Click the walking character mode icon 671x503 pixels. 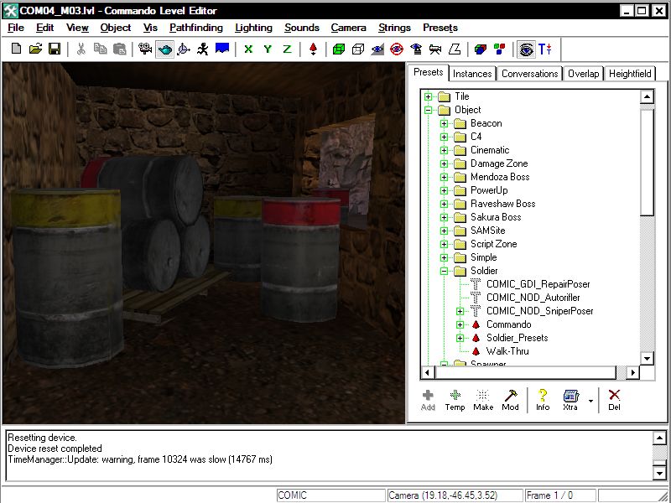tap(203, 49)
